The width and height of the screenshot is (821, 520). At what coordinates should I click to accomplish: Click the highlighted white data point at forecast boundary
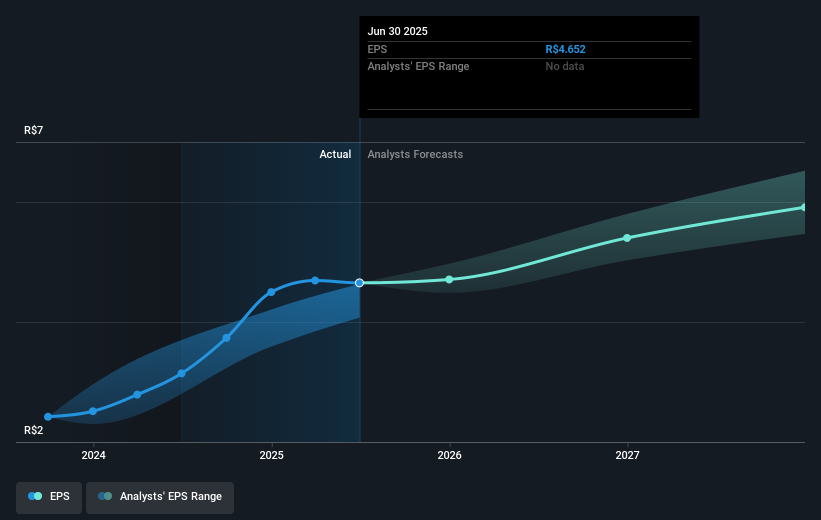[359, 283]
